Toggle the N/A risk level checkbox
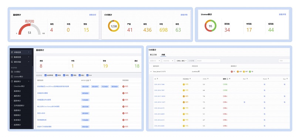 coord(87,75)
